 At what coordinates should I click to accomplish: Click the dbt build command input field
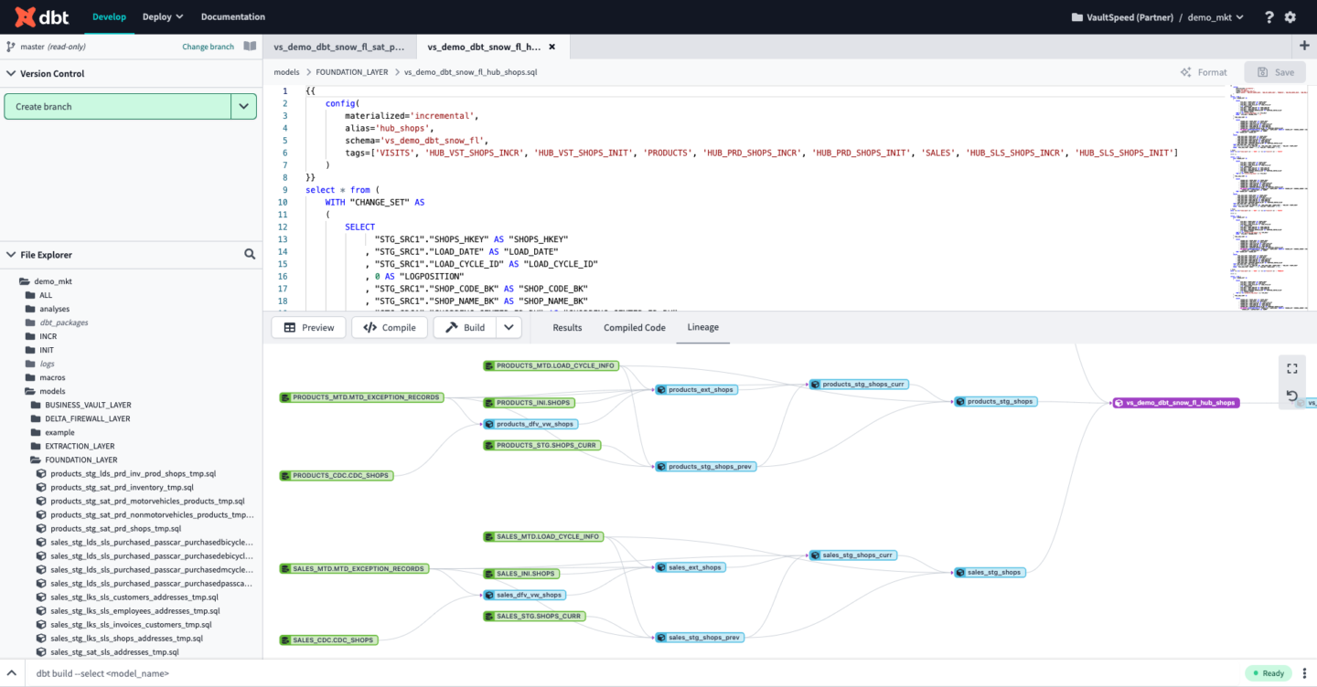tap(631, 673)
